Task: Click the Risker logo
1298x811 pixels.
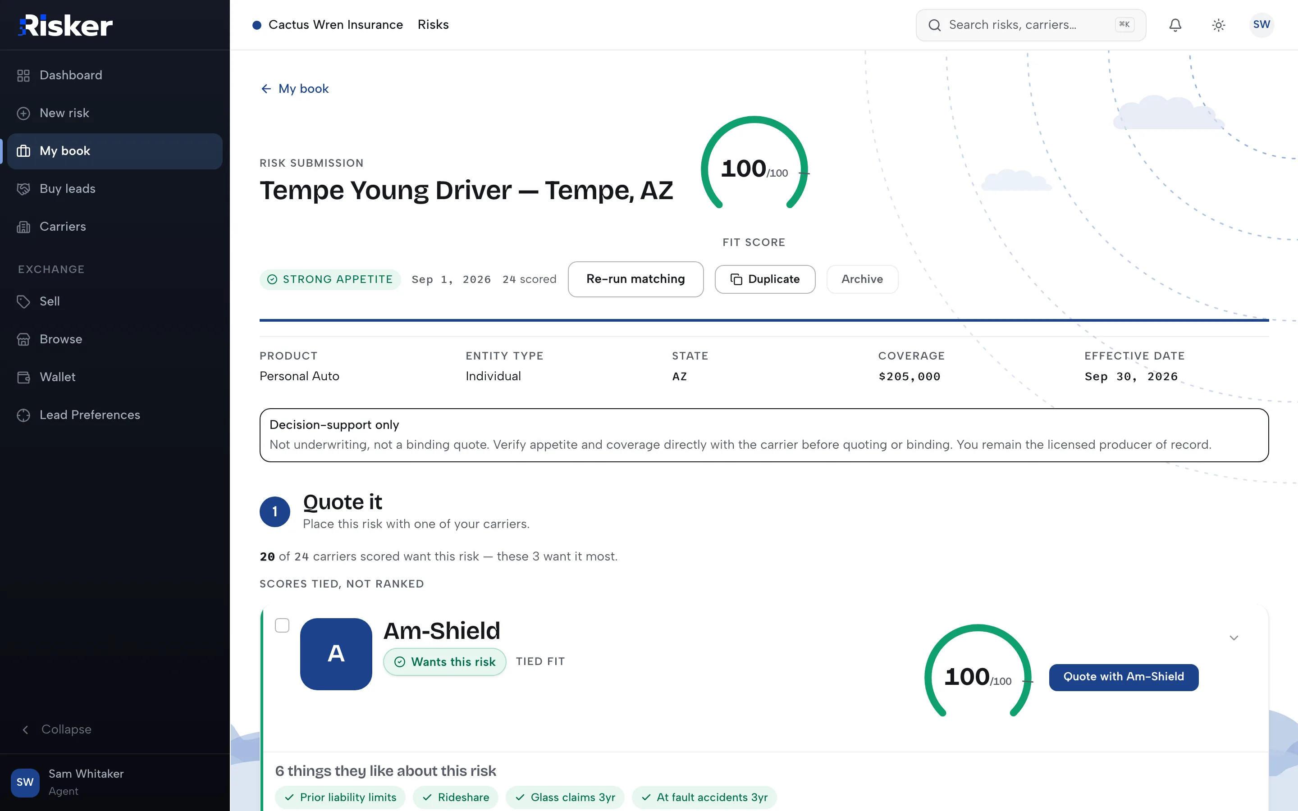Action: (65, 25)
